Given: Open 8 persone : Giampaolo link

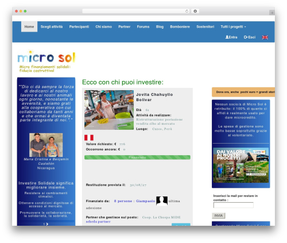Looking at the screenshot, I should (x=134, y=201).
